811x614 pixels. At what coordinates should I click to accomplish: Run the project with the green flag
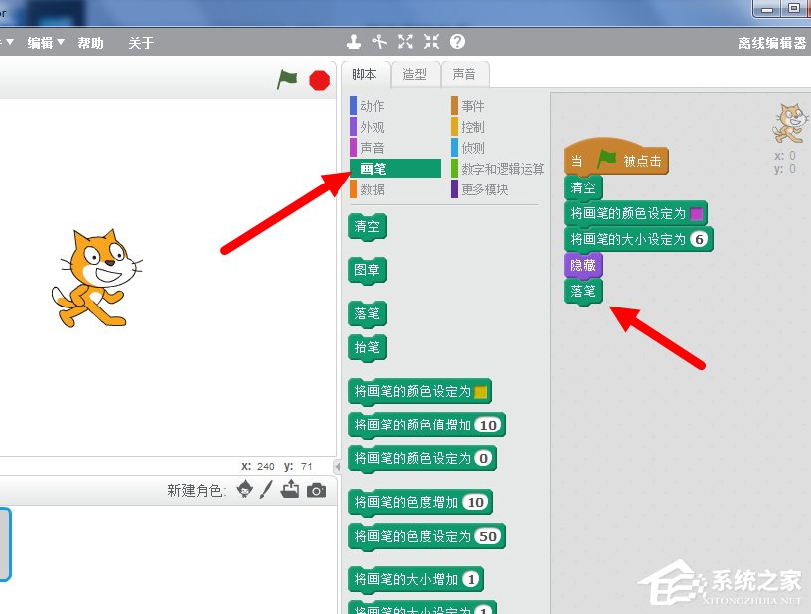tap(287, 80)
